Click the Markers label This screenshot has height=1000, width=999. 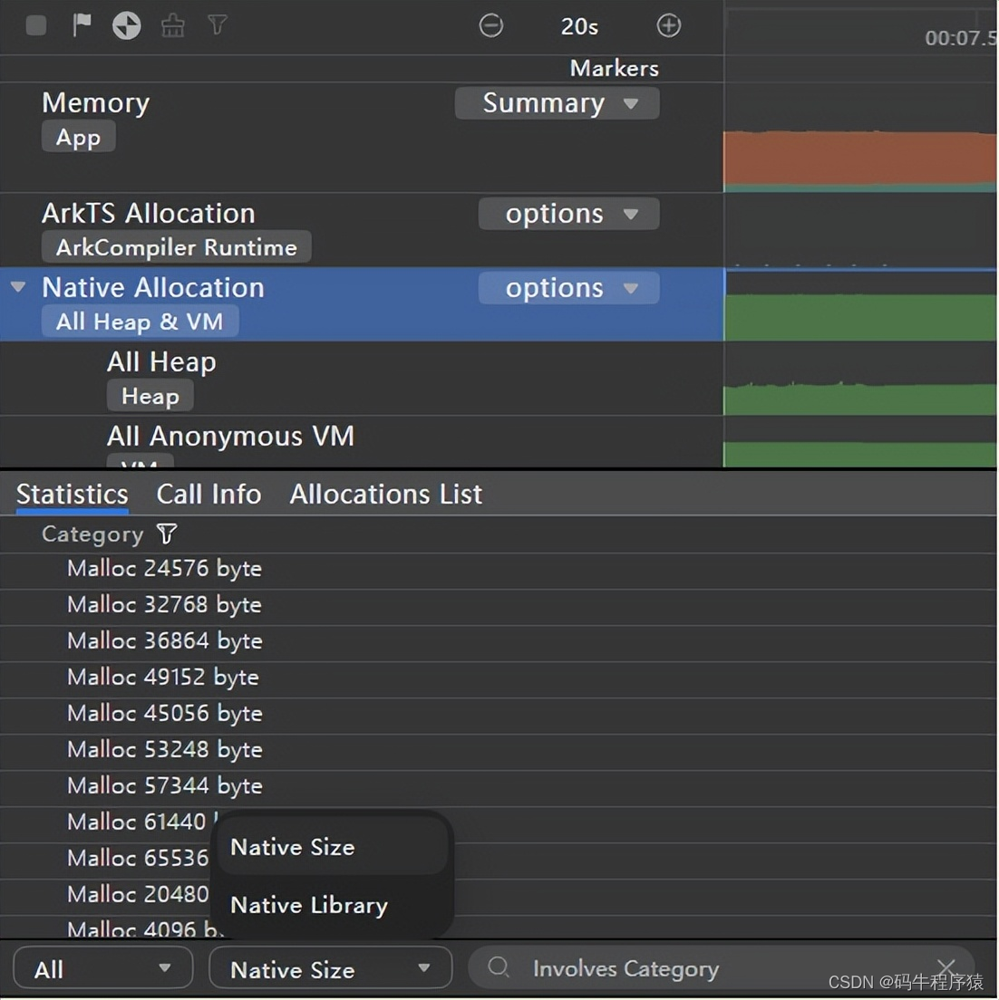point(614,68)
